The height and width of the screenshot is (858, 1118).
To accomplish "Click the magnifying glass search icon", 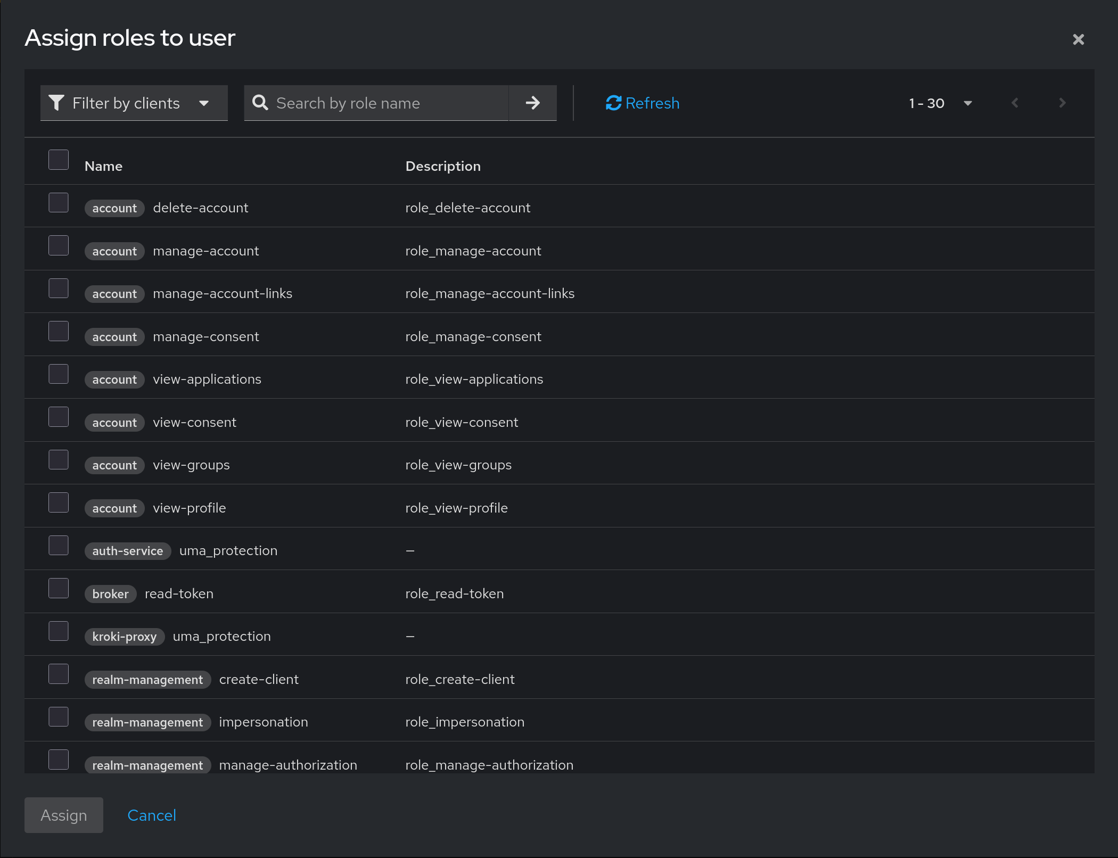I will tap(260, 103).
